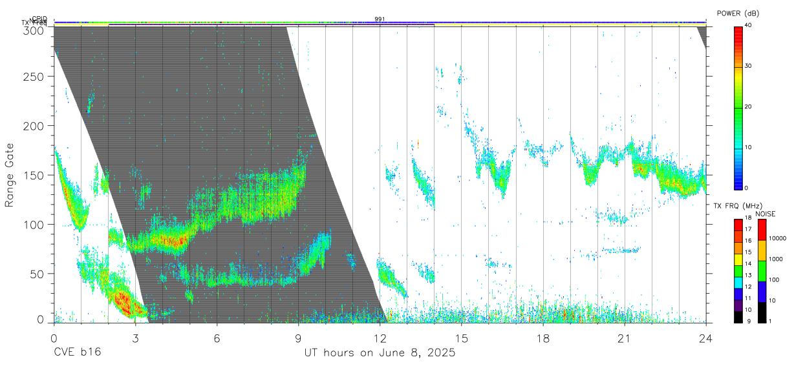Image resolution: width=794 pixels, height=366 pixels.
Task: Click the power scale value 20
Action: (749, 107)
